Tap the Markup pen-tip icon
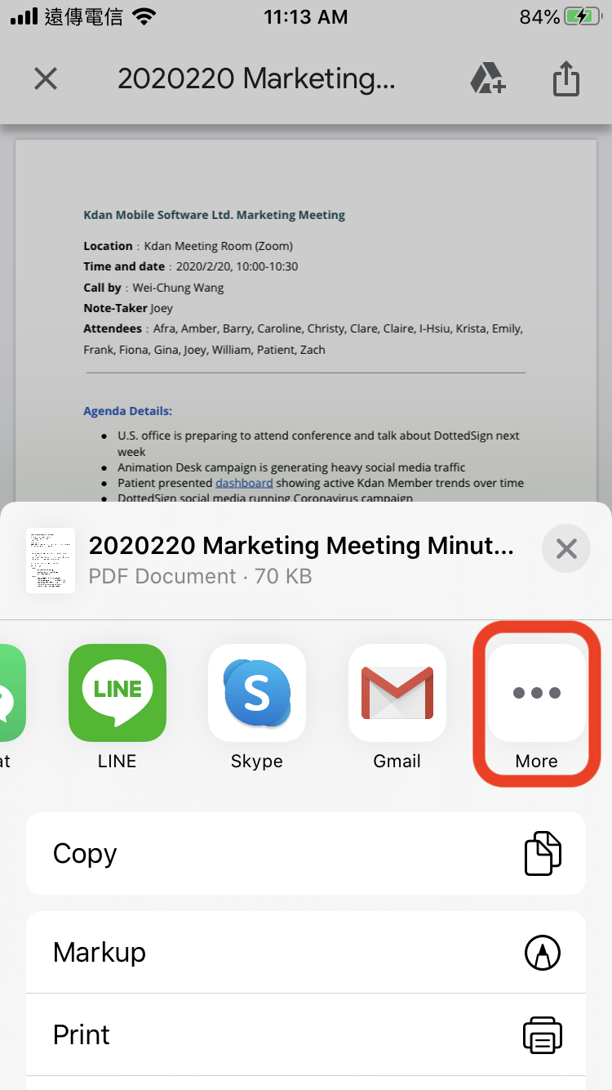Screen dimensions: 612x1090 click(543, 953)
